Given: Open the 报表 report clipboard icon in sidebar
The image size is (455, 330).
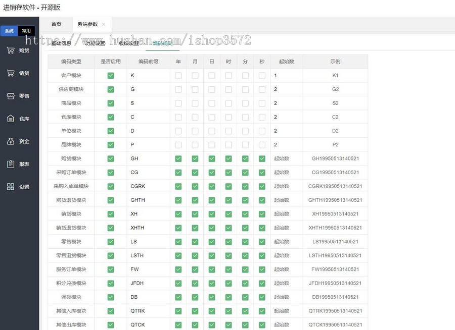Looking at the screenshot, I should [11, 164].
